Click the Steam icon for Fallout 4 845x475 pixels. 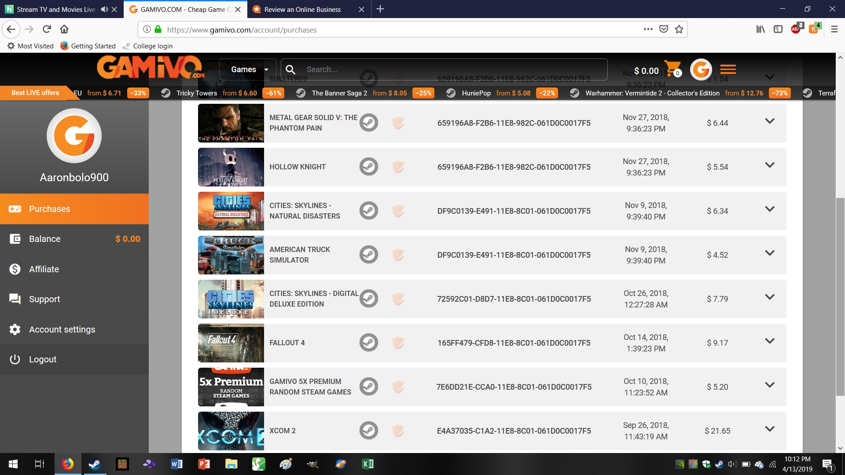pos(368,343)
